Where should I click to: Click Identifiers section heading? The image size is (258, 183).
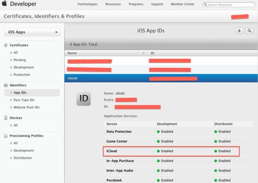pyautogui.click(x=18, y=85)
